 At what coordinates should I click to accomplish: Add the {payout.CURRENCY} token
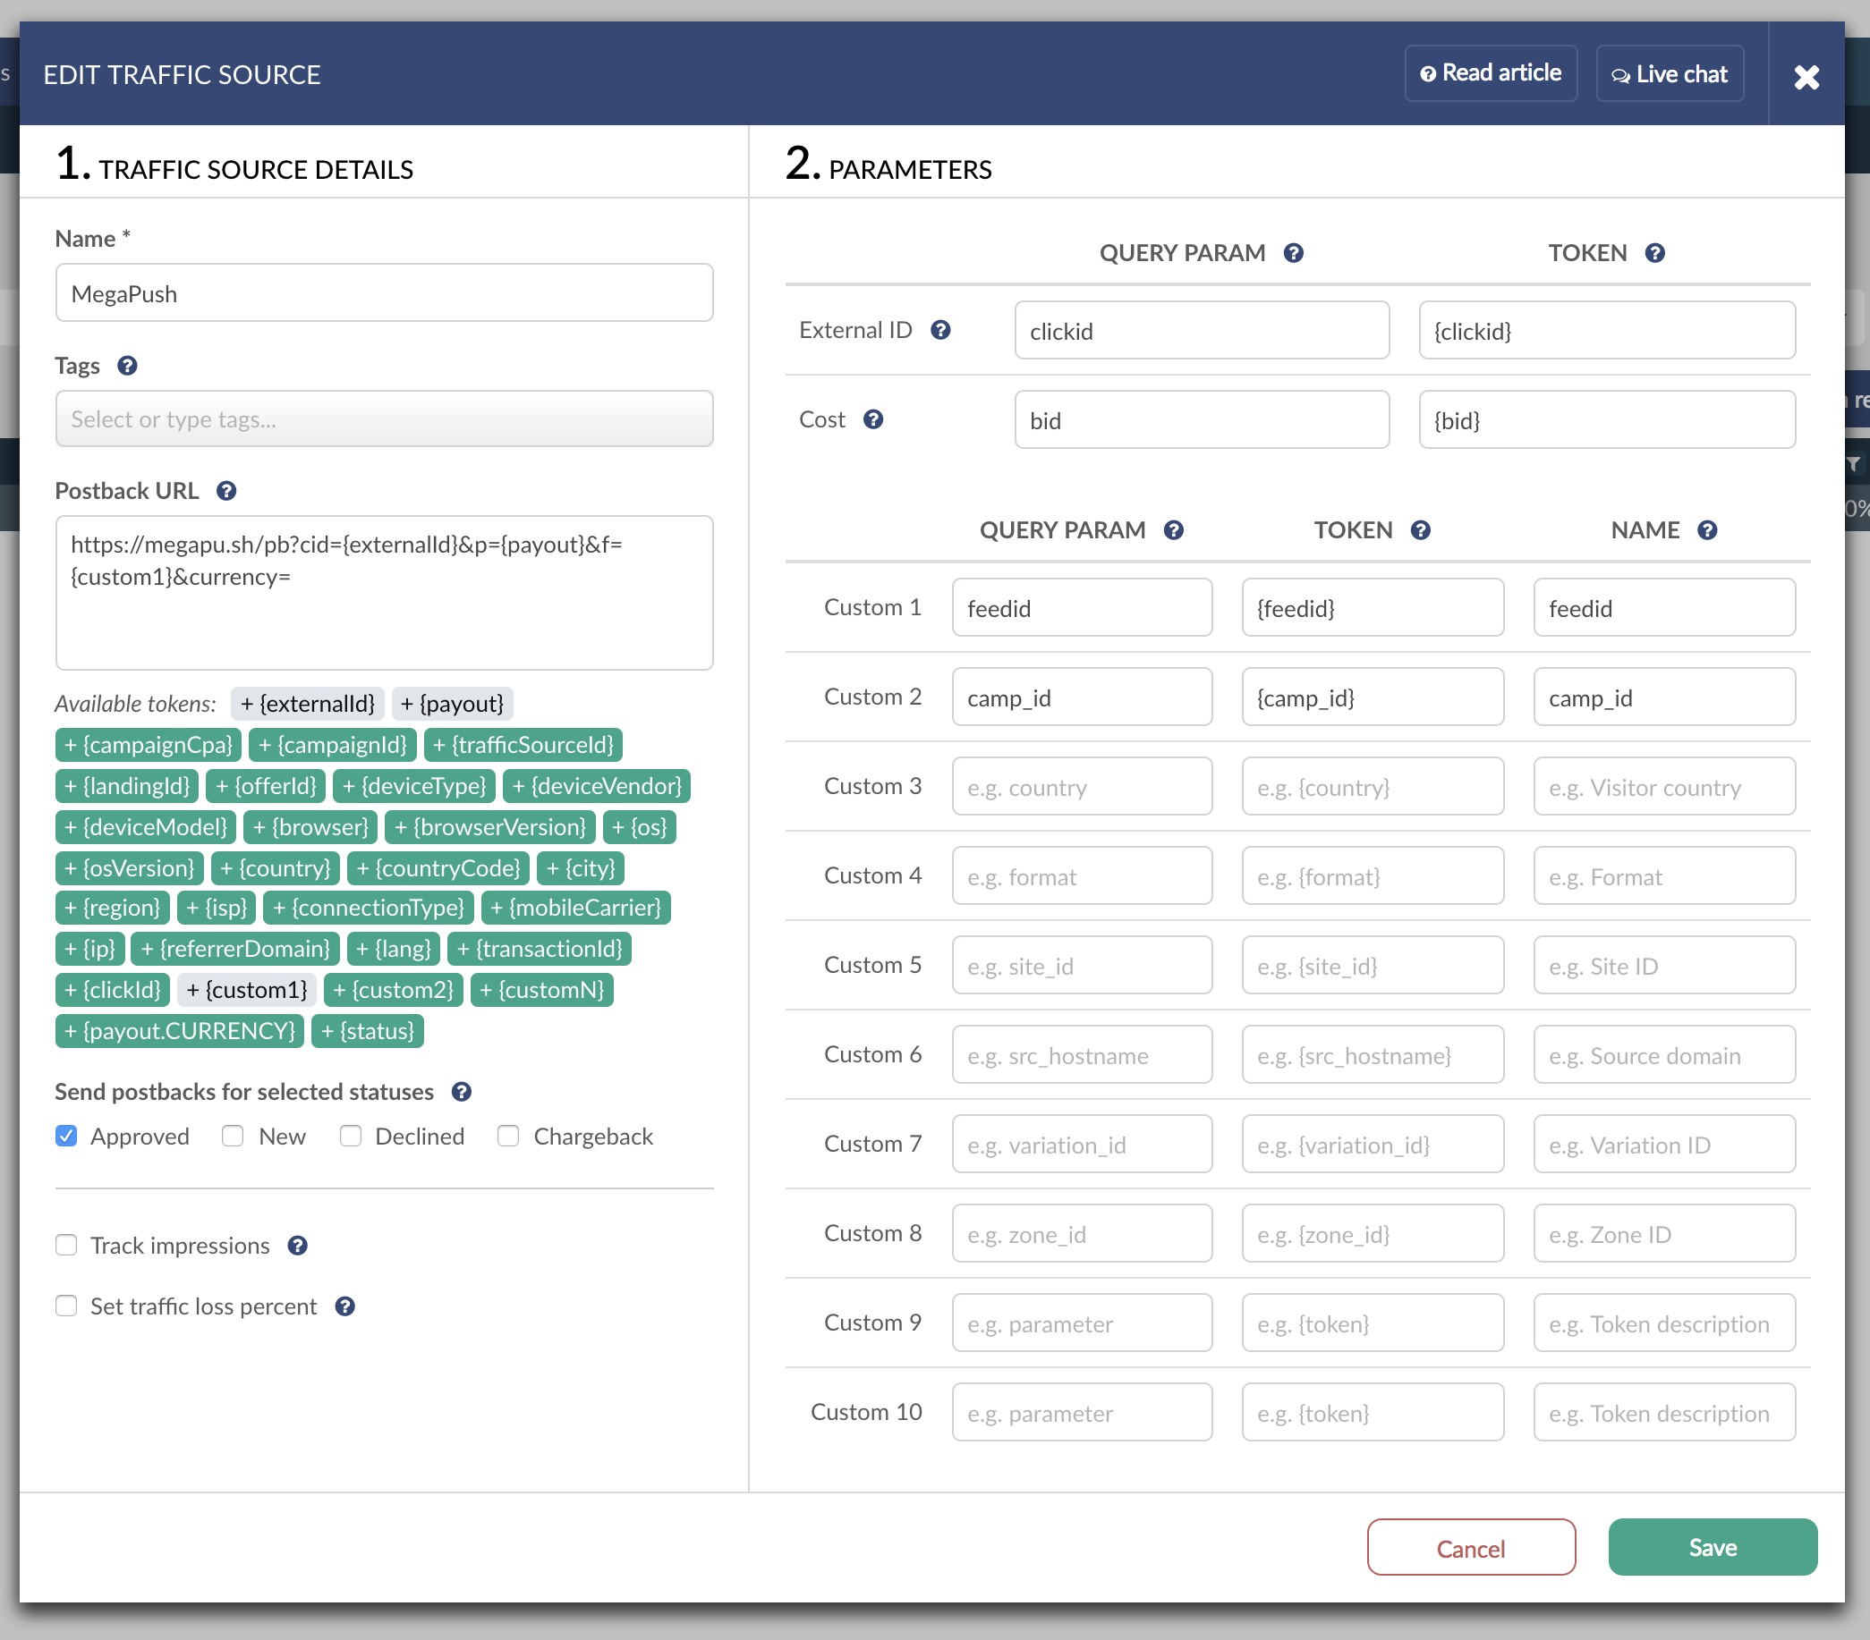(x=180, y=1031)
